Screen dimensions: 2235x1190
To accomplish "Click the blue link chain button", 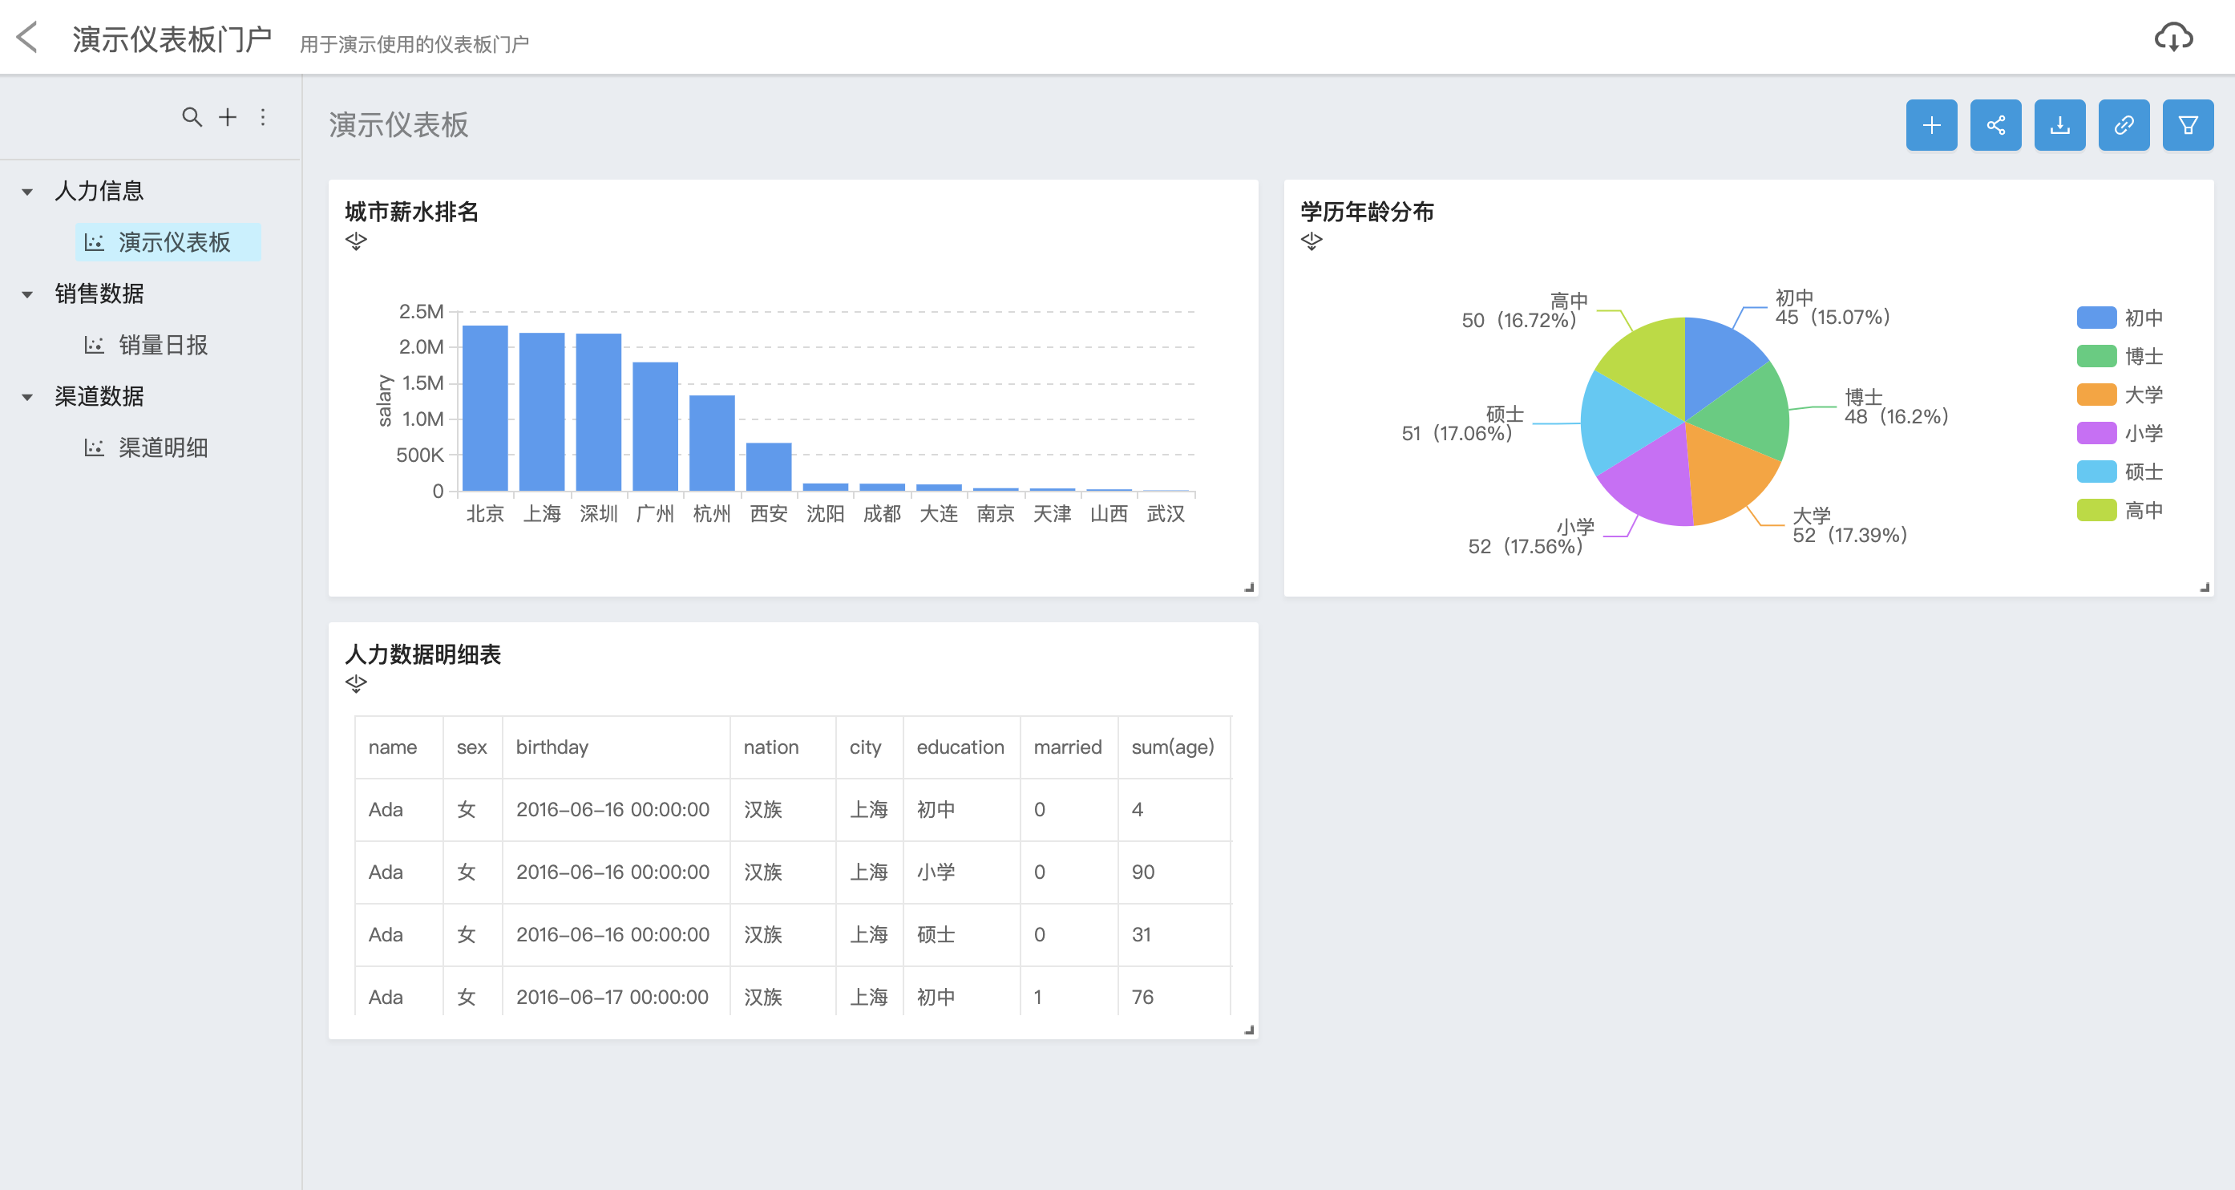I will coord(2123,126).
